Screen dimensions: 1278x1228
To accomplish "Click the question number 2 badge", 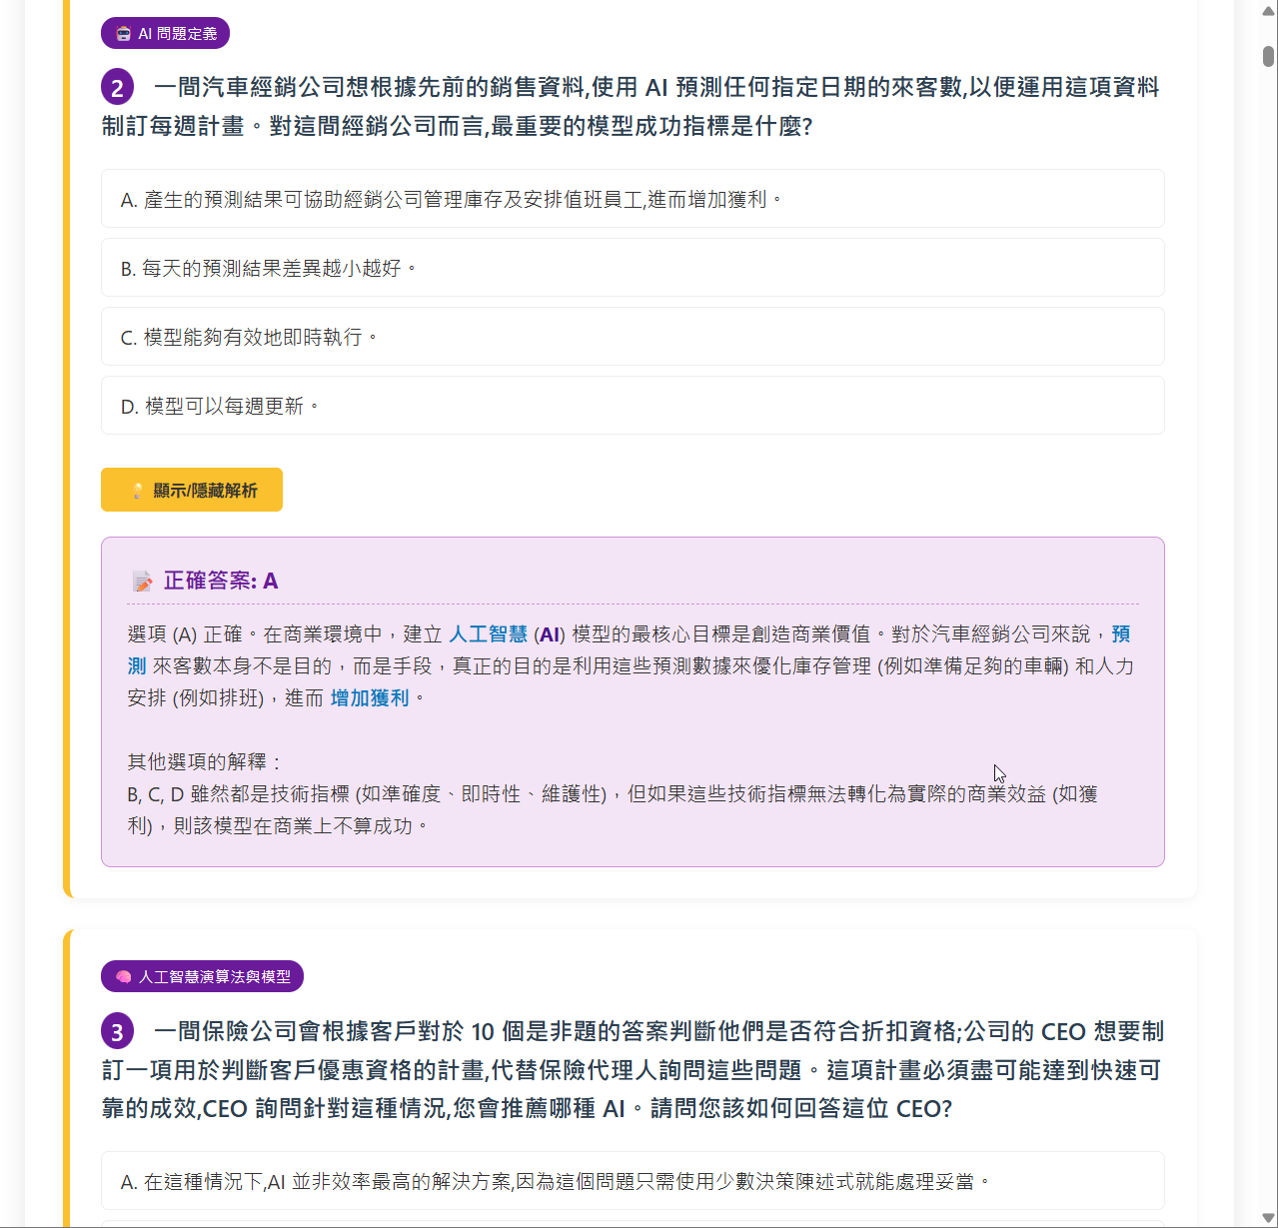I will [x=117, y=88].
